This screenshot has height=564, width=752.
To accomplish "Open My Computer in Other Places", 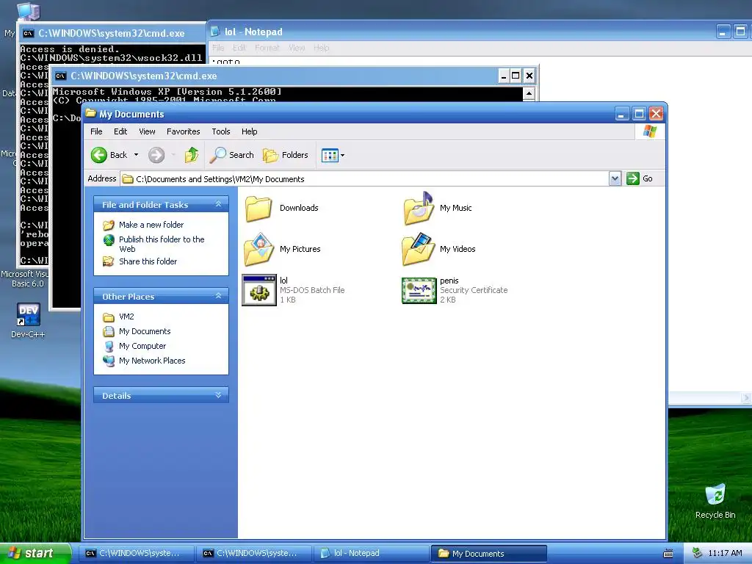I will pos(142,346).
